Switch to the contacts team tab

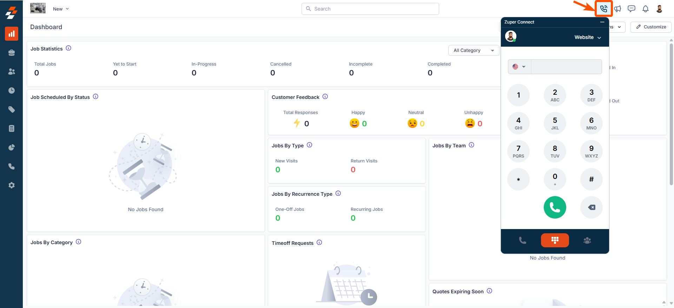tap(587, 240)
